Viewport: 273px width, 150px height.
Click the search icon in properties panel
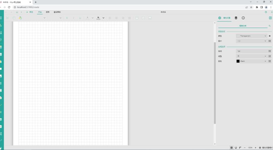(x=270, y=26)
